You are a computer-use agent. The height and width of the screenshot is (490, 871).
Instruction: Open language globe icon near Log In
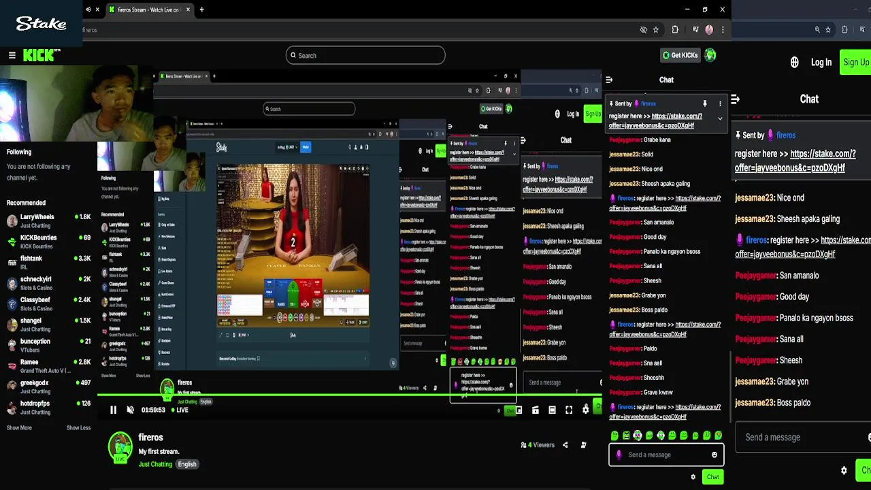tap(794, 63)
